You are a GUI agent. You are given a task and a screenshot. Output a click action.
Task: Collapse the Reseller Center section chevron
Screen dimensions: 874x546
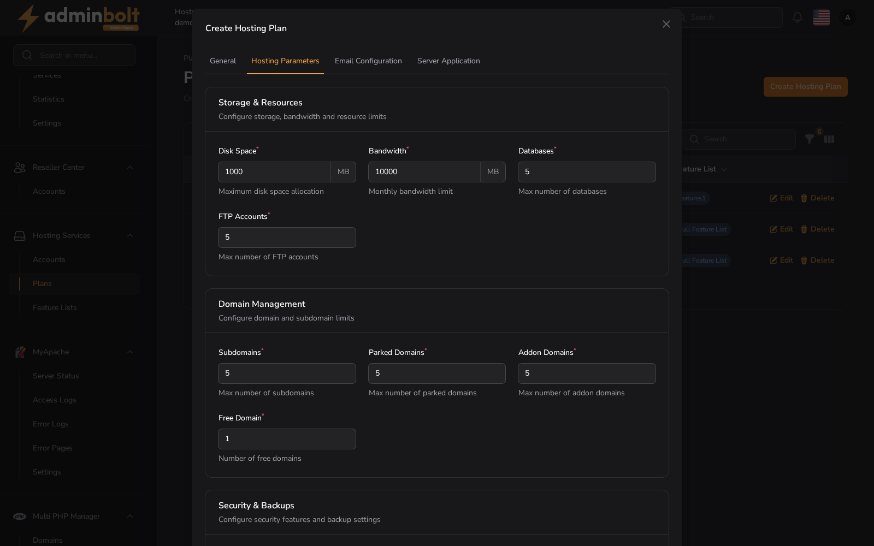pos(130,168)
